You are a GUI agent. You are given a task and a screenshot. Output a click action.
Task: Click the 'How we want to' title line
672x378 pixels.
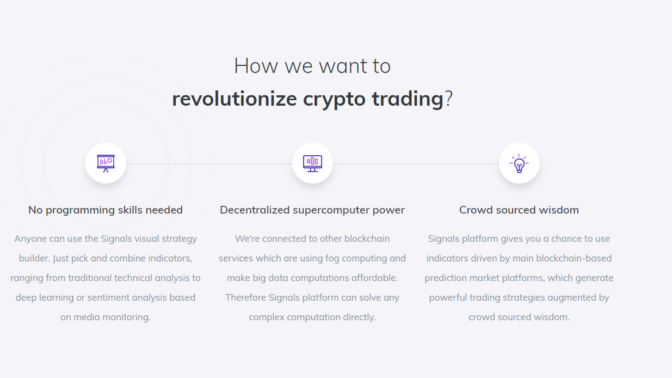point(312,66)
